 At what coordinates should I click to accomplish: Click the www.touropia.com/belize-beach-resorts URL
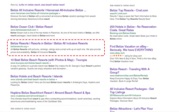point(30,63)
